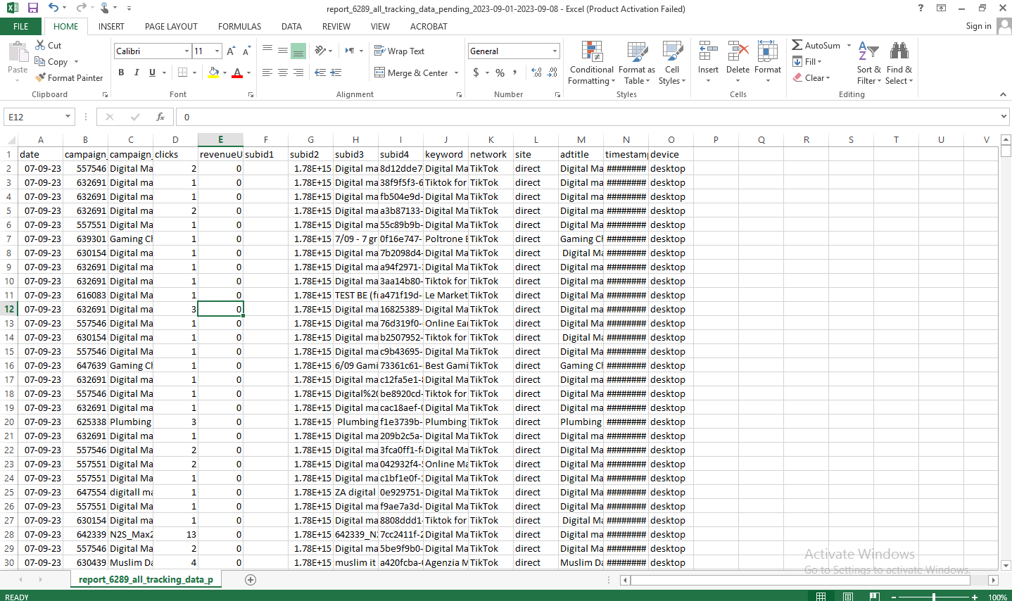Open the Calibri font name dropdown
The image size is (1012, 601).
(x=186, y=51)
